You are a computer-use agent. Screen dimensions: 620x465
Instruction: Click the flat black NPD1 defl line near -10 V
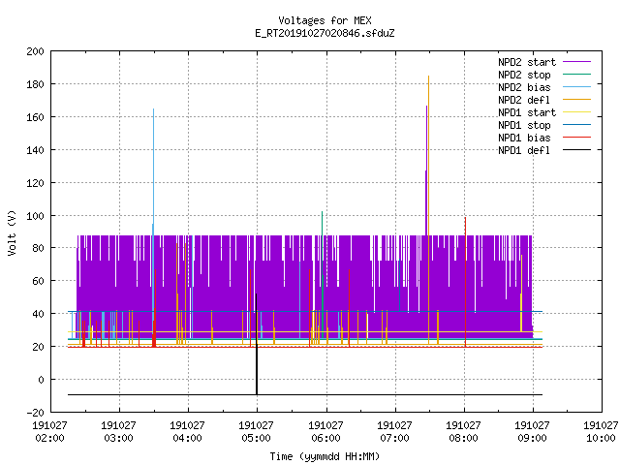pos(305,394)
